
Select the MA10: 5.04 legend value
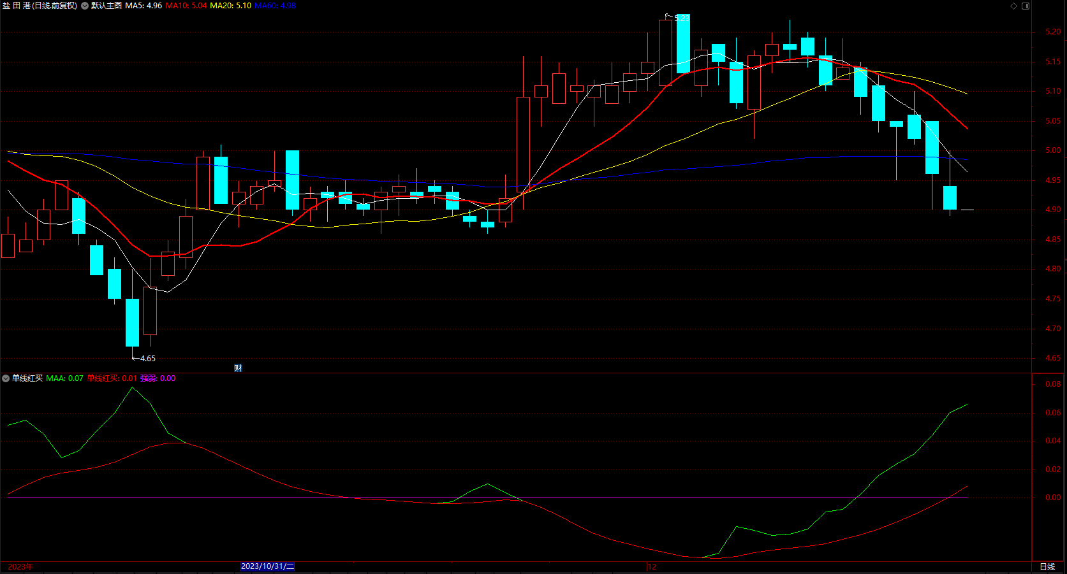[x=186, y=6]
